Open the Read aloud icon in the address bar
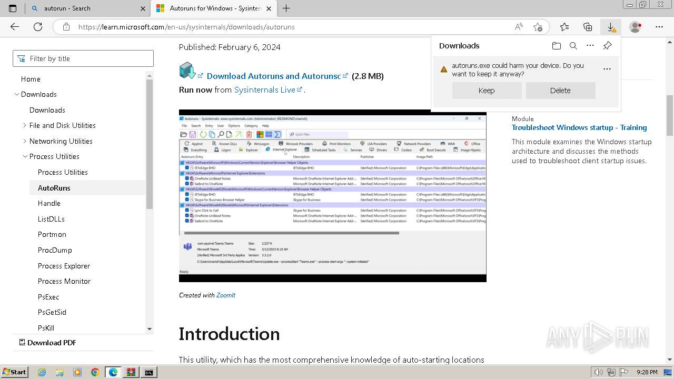The height and width of the screenshot is (379, 674). [519, 27]
